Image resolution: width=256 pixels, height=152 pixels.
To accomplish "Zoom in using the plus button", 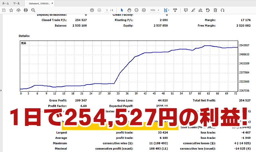I will point(144,10).
